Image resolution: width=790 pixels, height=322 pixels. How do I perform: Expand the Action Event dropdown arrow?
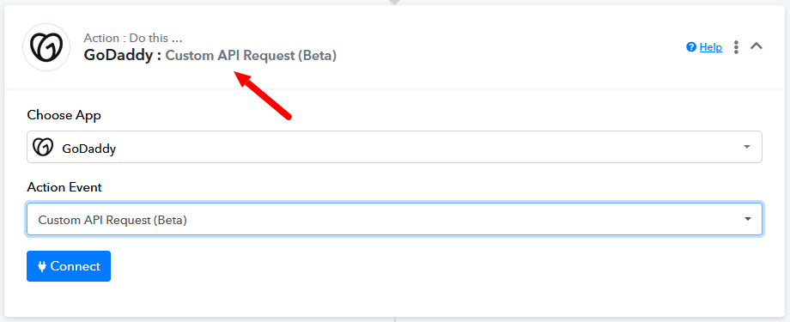[748, 219]
